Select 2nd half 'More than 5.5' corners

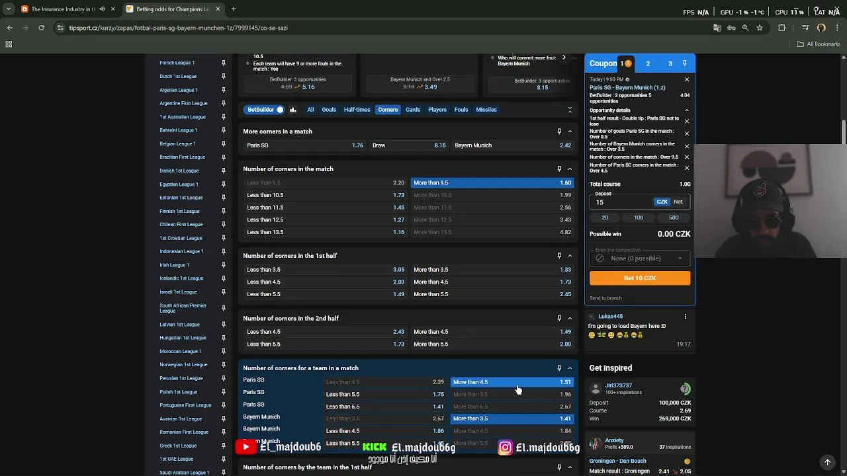point(492,344)
